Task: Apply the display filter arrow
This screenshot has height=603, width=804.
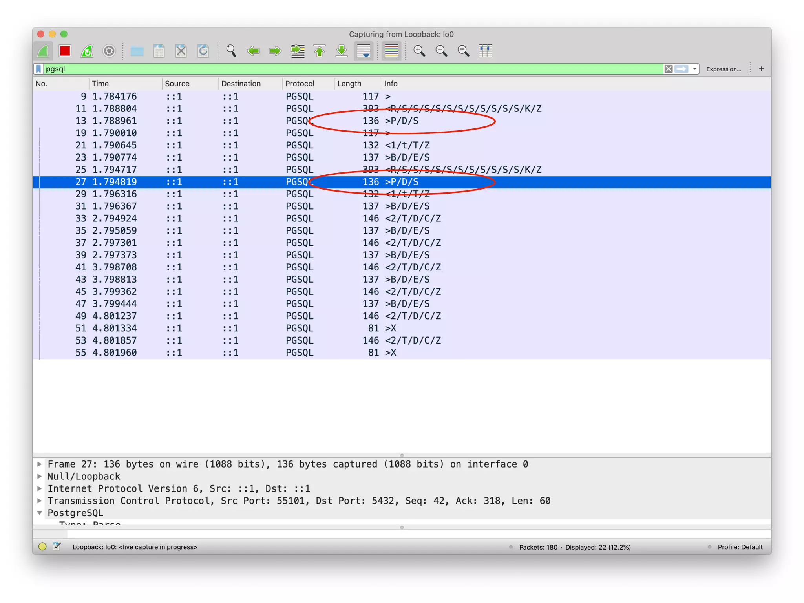Action: [x=682, y=69]
